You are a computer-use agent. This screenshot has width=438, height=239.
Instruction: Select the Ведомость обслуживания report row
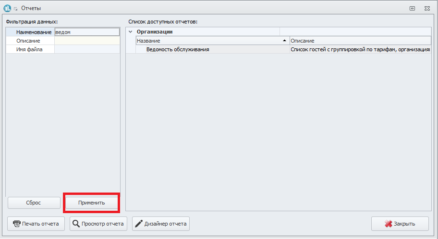[x=213, y=49]
